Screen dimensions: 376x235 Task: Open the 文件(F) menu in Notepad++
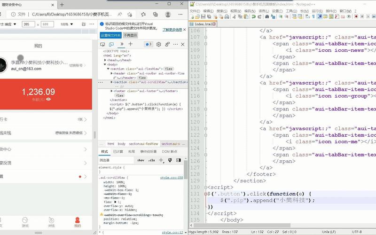pos(195,11)
